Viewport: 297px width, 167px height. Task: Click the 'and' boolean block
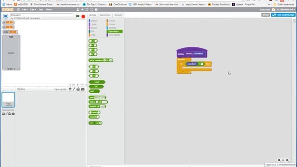tap(97, 82)
